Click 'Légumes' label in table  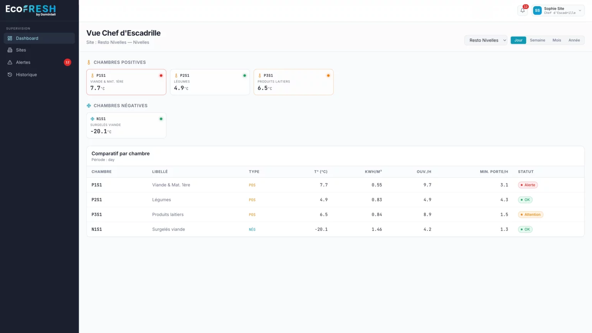[161, 200]
